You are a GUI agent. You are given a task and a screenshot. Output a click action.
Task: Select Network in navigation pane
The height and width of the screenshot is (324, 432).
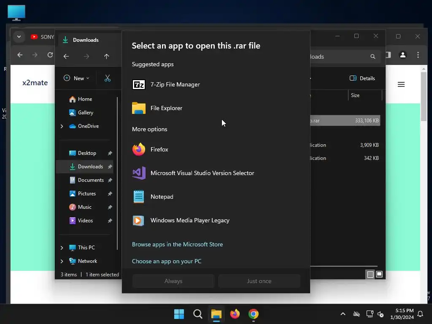pyautogui.click(x=83, y=261)
